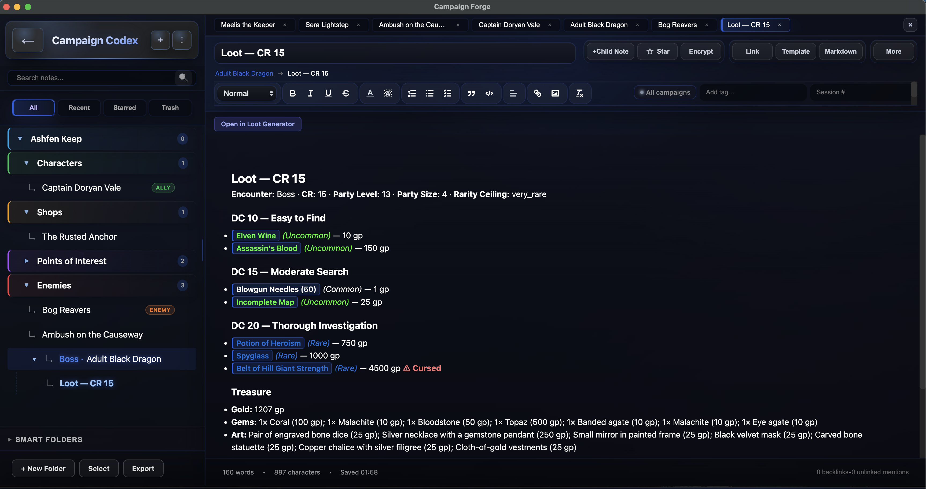The height and width of the screenshot is (489, 926).
Task: Insert a numbered list
Action: [412, 93]
